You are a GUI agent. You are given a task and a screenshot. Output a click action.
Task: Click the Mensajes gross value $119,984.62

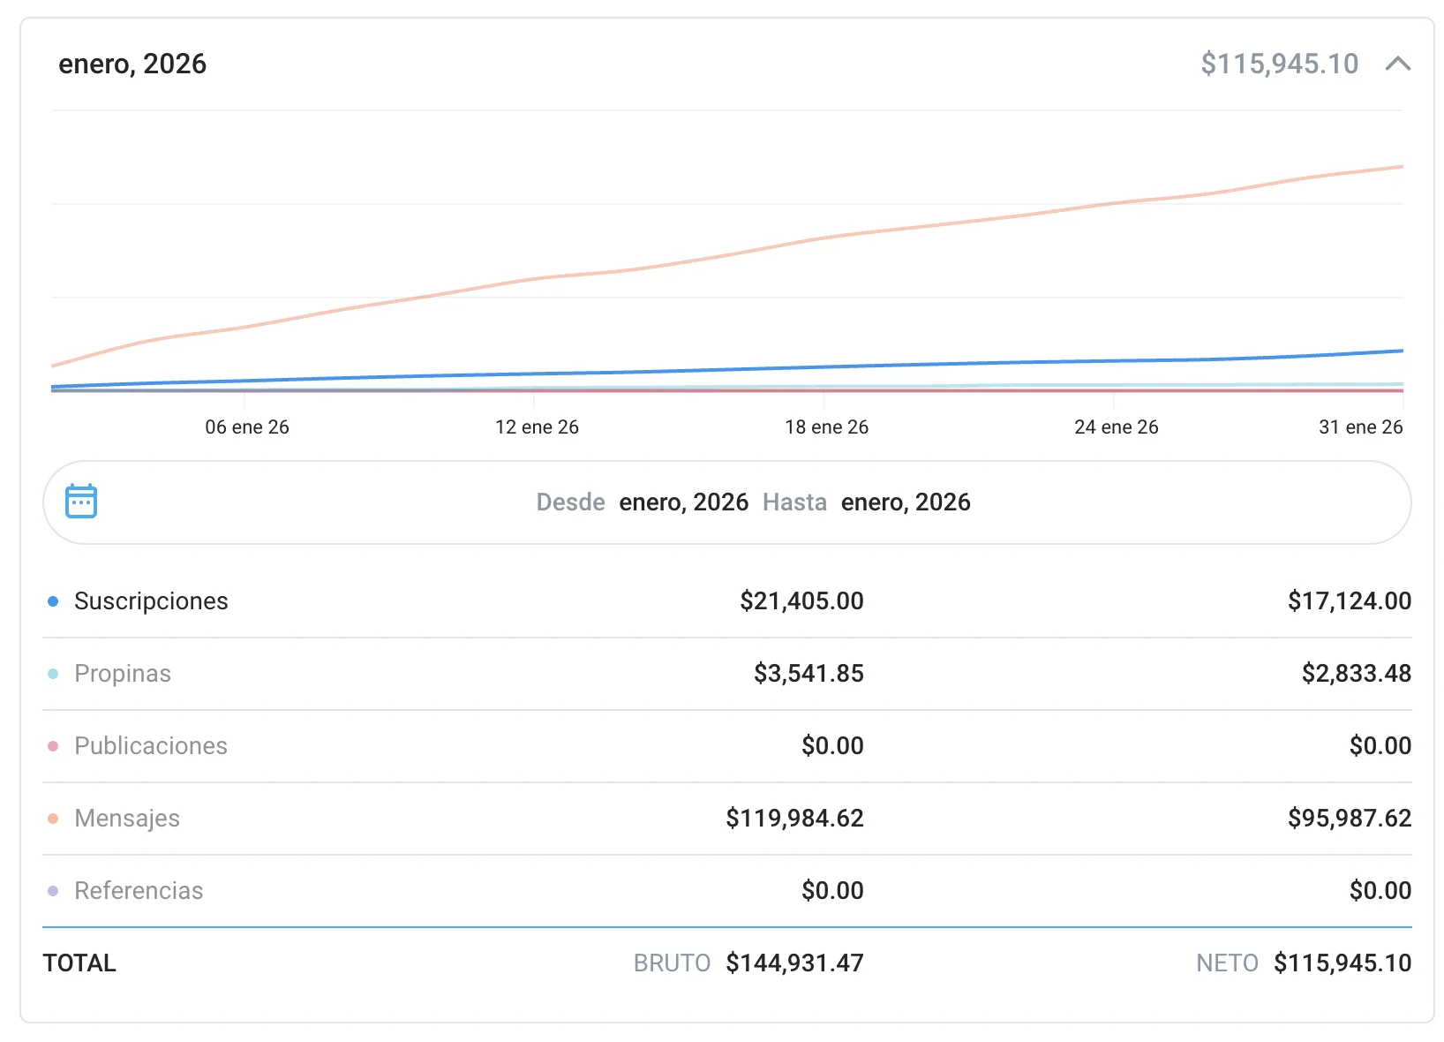point(795,819)
